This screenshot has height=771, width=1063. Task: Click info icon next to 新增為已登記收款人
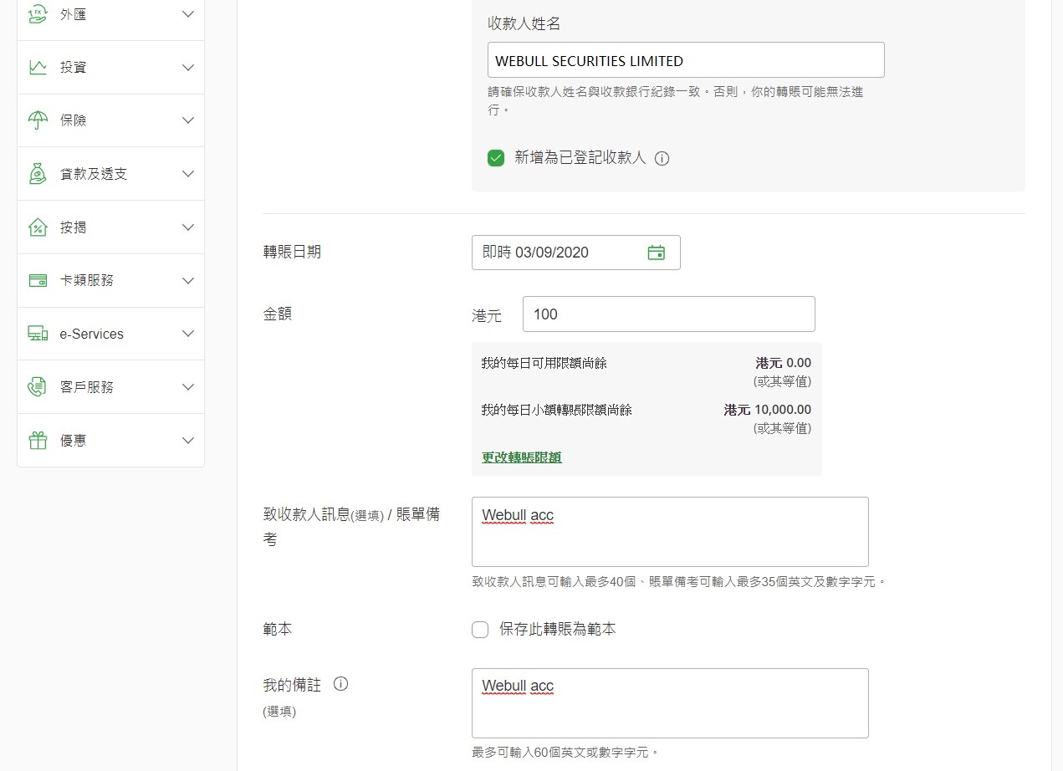coord(662,158)
